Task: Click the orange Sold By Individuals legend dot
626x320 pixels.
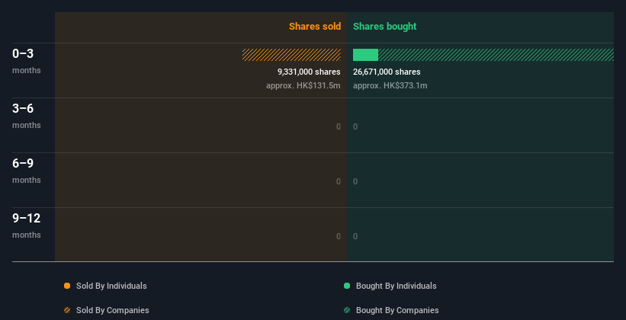Action: [x=67, y=286]
